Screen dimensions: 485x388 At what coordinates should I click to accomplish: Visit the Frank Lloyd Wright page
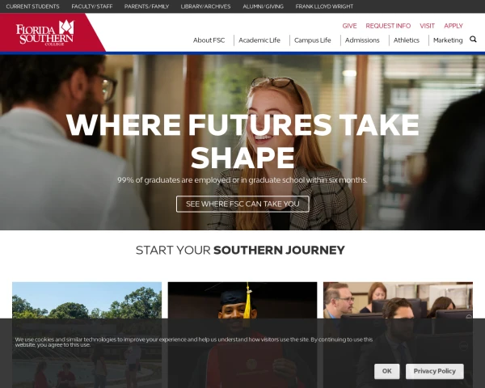[324, 6]
